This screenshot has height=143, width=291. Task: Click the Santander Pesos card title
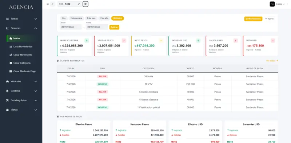pos(140,124)
